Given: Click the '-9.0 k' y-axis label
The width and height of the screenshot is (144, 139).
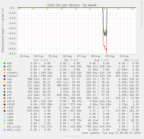Looking at the screenshot, I should [x=12, y=54].
